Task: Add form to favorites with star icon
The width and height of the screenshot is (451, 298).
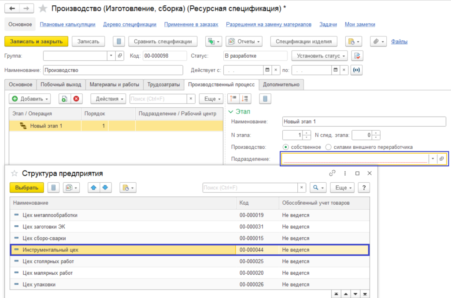Action: [43, 8]
